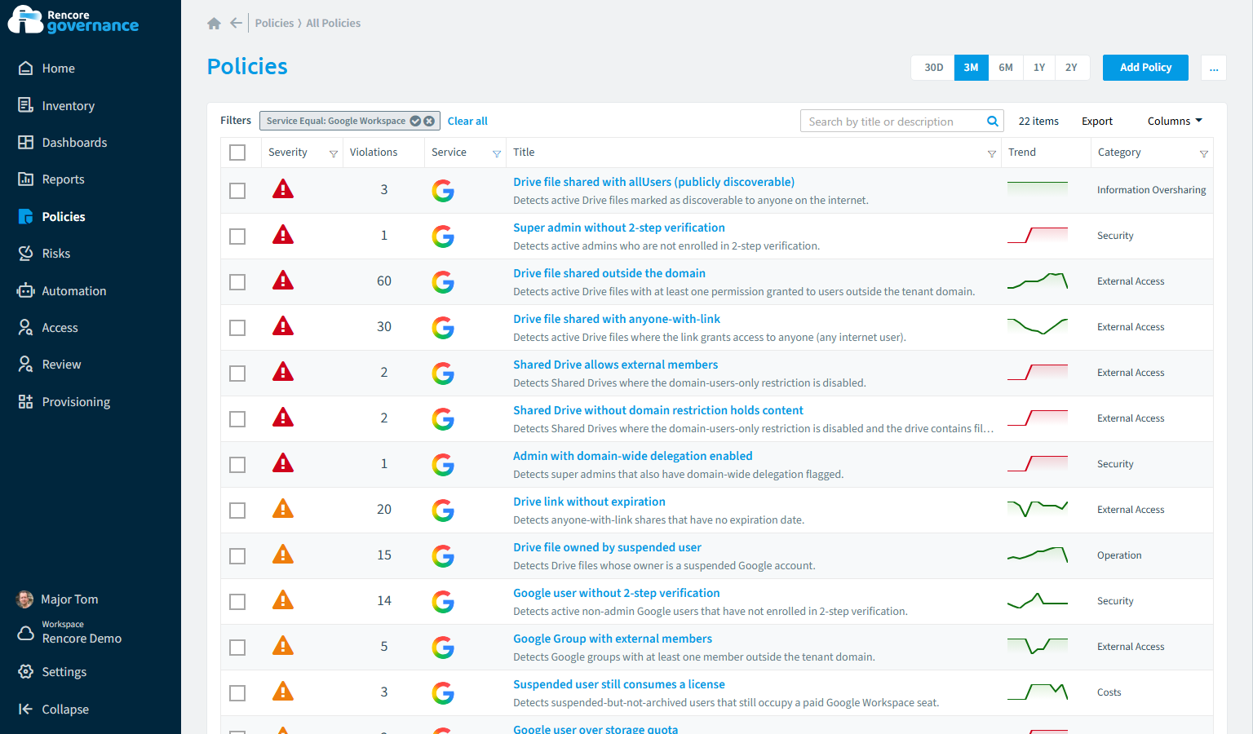The width and height of the screenshot is (1253, 734).
Task: Sort by the Violations column header
Action: coord(374,153)
